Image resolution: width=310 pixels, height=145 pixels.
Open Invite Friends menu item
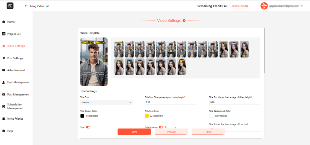15,119
